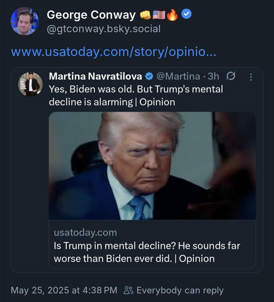Click the 3h timestamp on quoted post

click(214, 77)
